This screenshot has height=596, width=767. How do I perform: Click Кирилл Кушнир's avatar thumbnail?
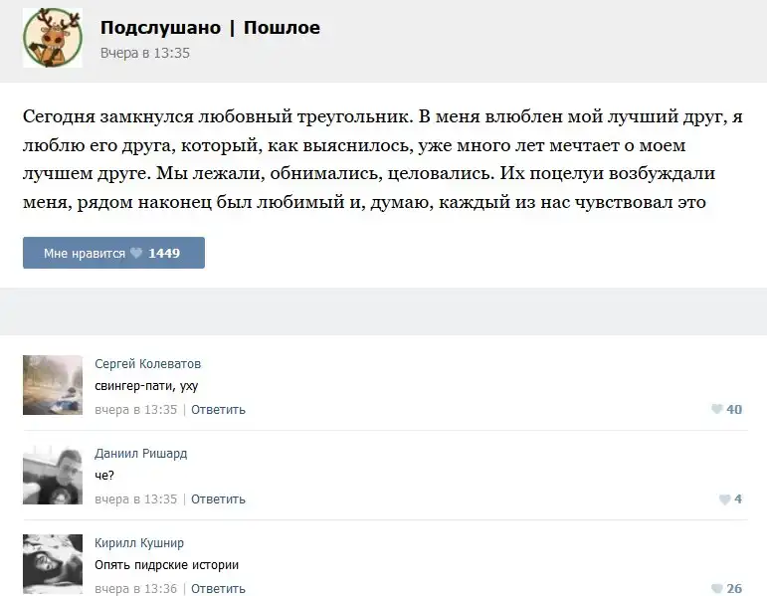(52, 563)
